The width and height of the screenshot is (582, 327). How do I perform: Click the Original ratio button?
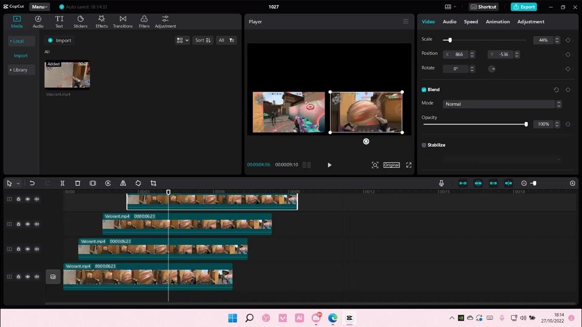pos(391,165)
